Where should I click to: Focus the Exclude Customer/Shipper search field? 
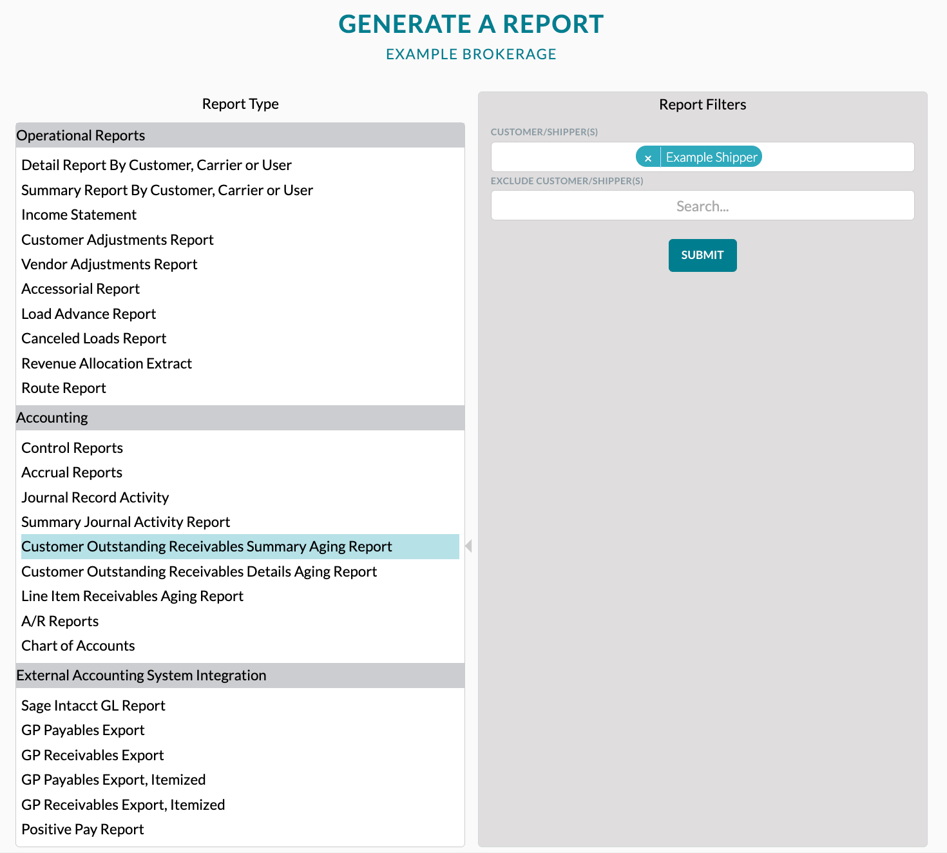point(702,206)
